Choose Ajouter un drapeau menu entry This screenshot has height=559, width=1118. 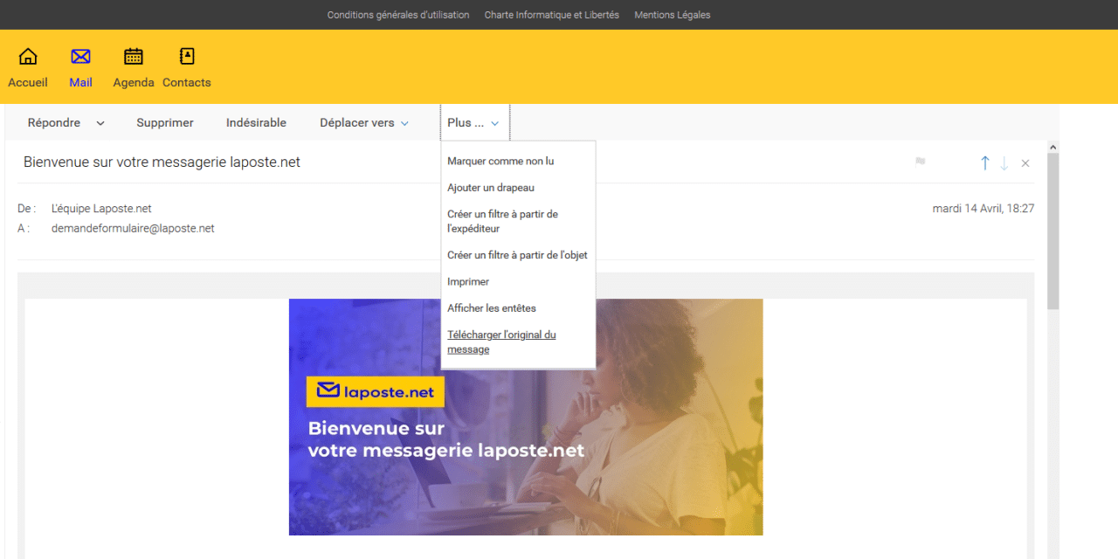[x=491, y=188]
